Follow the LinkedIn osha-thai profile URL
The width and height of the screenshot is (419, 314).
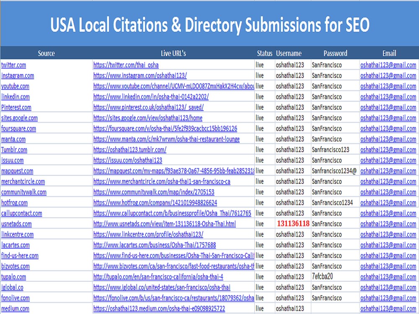coord(151,97)
